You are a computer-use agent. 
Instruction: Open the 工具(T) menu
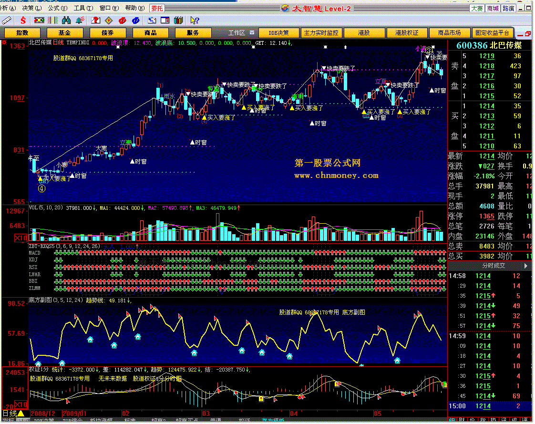(83, 8)
